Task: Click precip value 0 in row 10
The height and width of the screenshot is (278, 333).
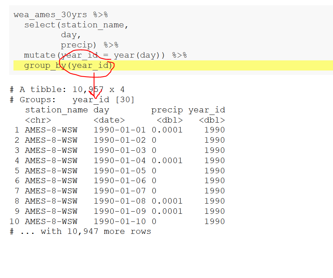Action: coord(154,221)
